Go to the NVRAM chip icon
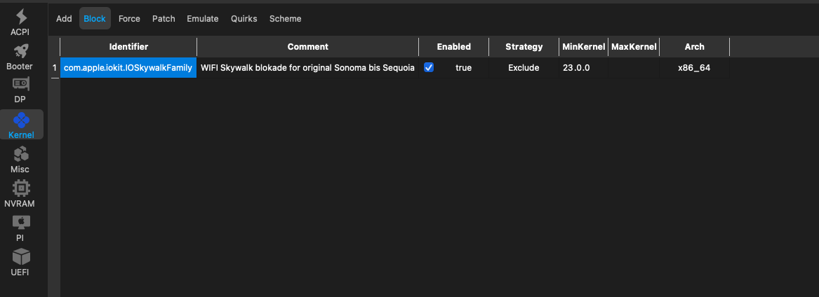Viewport: 819px width, 297px height. click(20, 188)
